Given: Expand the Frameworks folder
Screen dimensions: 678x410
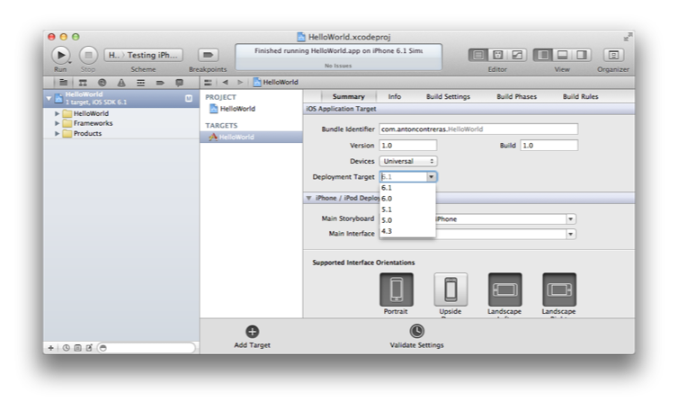Looking at the screenshot, I should (x=58, y=123).
